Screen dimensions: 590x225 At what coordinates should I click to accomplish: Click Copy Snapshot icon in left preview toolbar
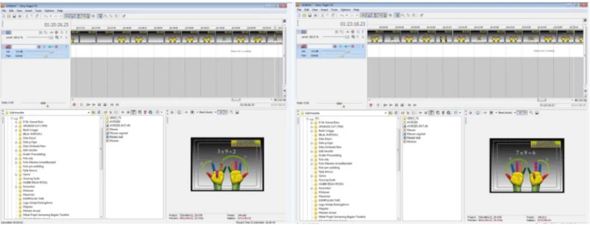(232, 112)
